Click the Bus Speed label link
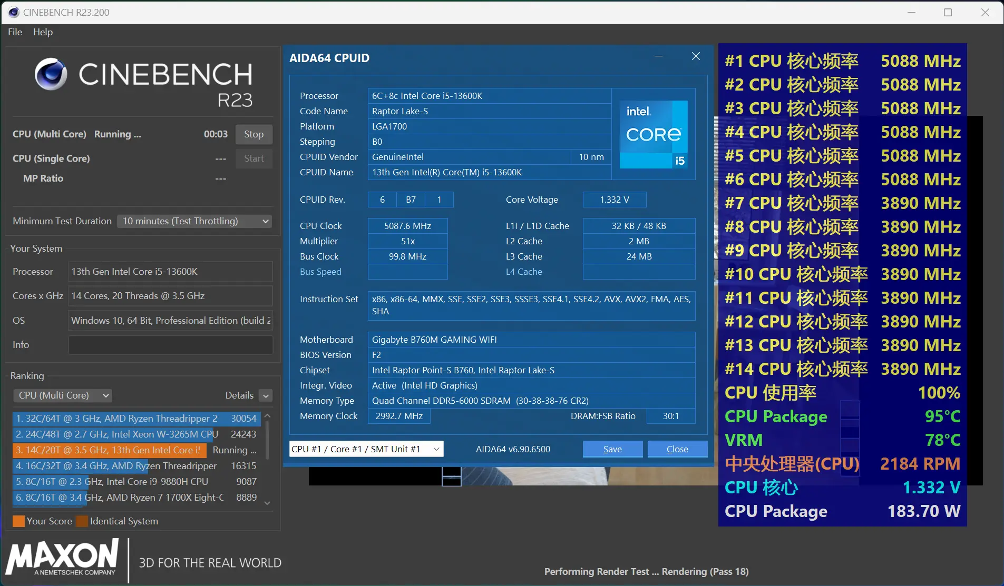Screen dimensions: 1004x586 pos(320,272)
